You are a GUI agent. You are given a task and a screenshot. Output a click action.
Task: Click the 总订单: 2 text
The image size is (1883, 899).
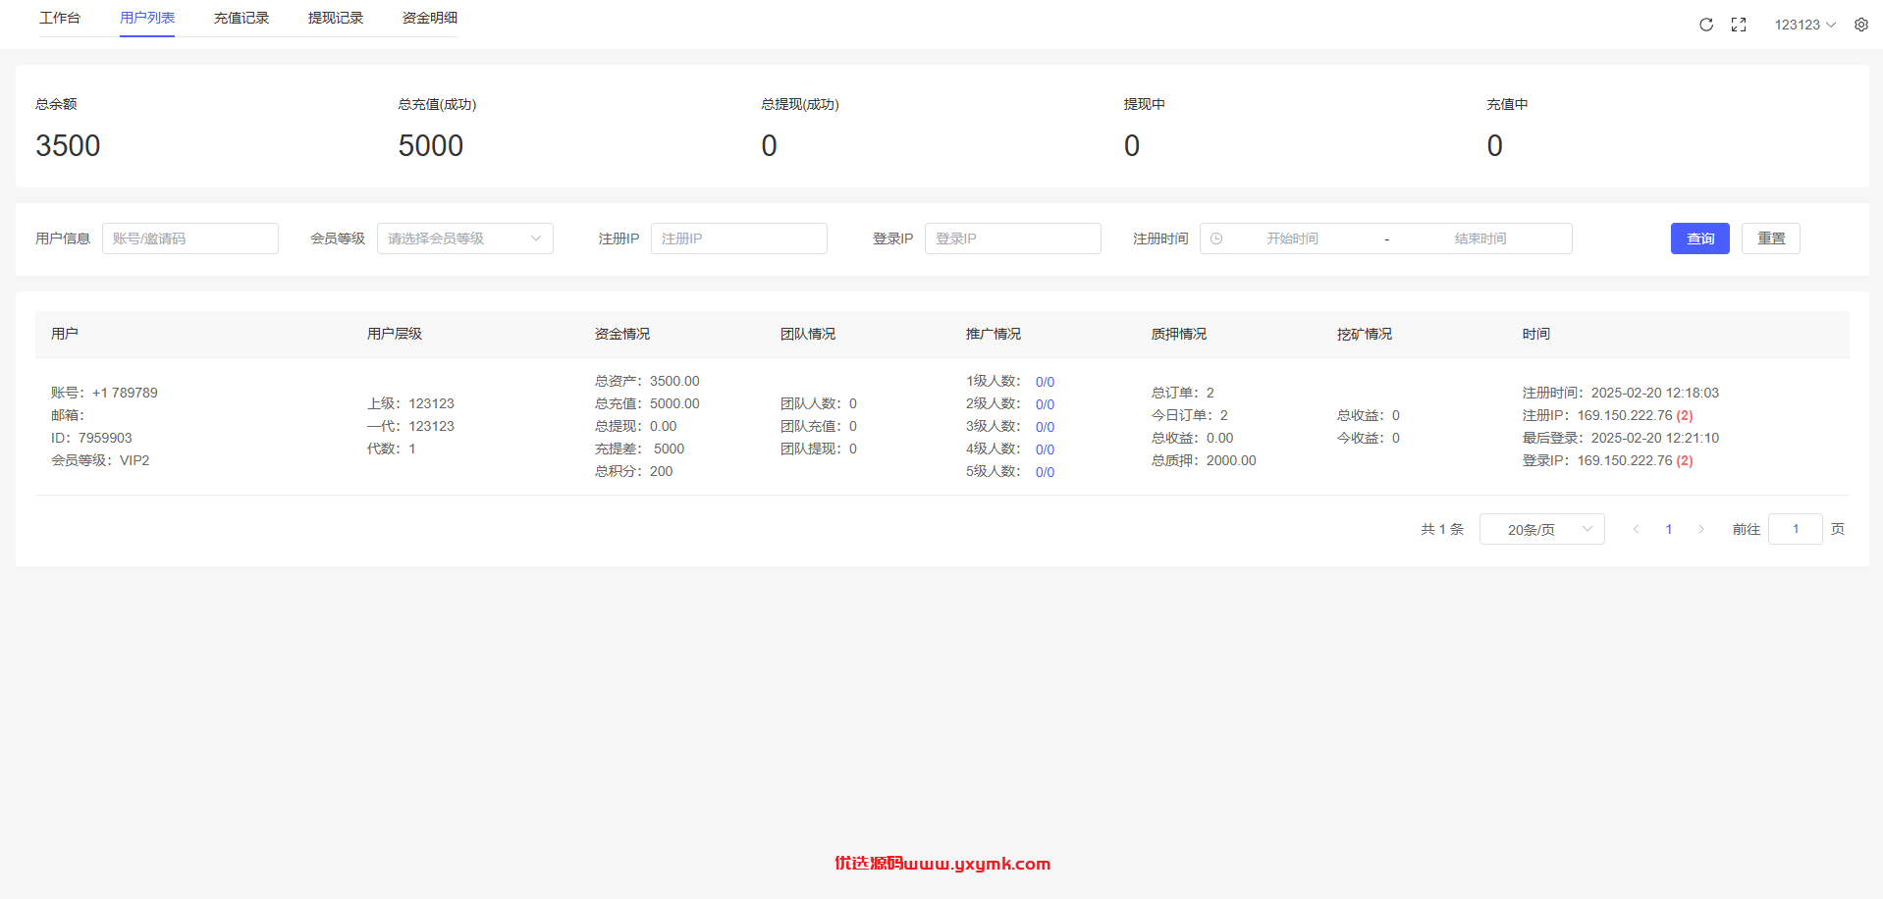click(x=1183, y=393)
